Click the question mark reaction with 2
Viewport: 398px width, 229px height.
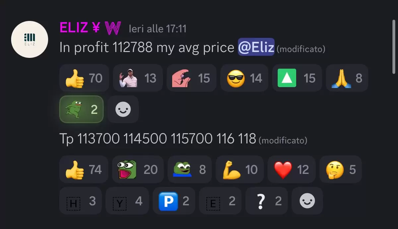click(x=267, y=201)
